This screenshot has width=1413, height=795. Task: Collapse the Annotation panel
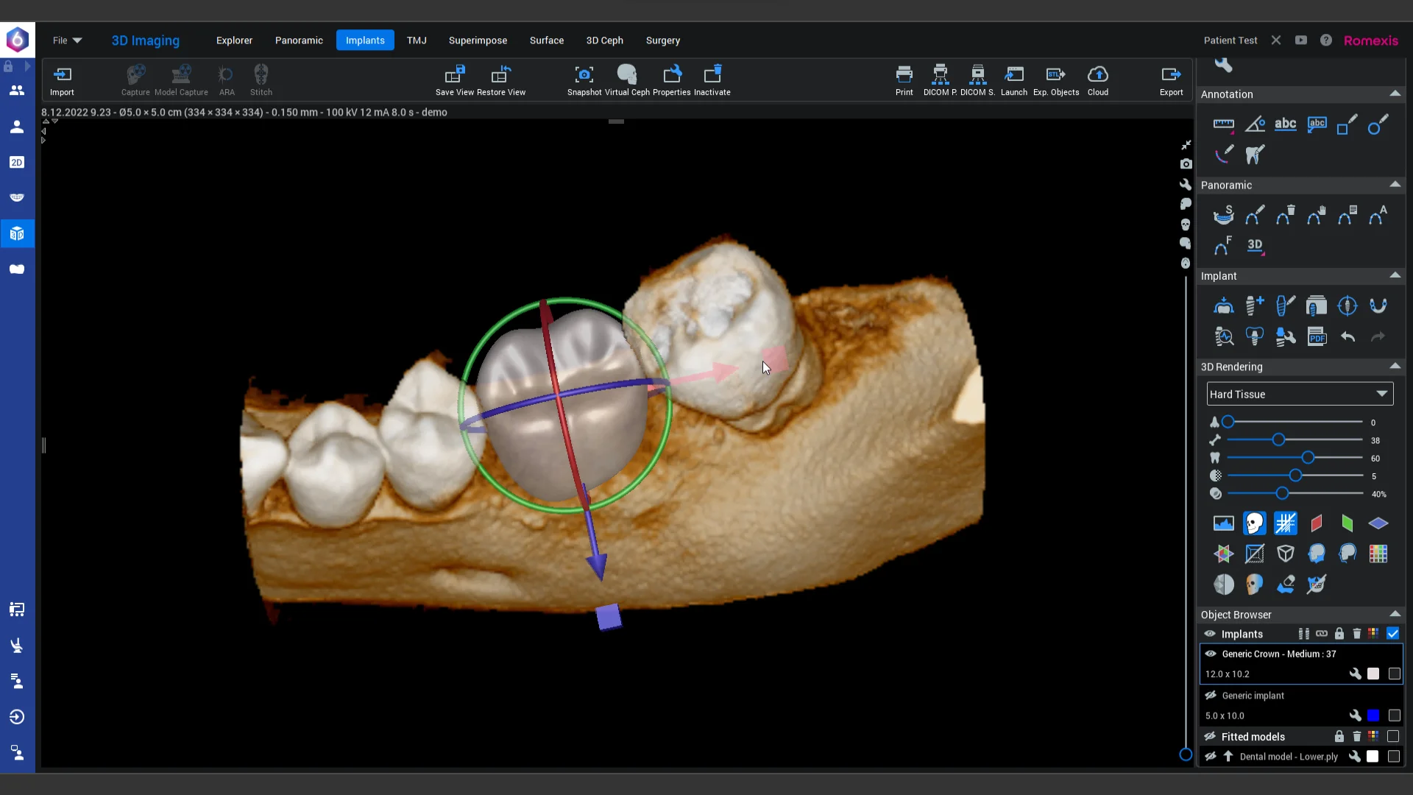(1395, 93)
